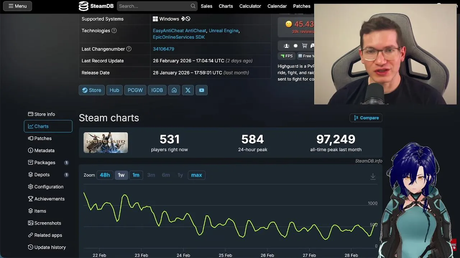Click the Highguard game thumbnail
Viewport: 460px width, 258px height.
click(x=106, y=143)
